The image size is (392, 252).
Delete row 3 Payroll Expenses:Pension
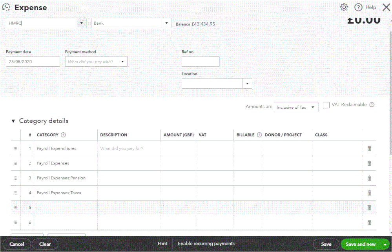369,178
